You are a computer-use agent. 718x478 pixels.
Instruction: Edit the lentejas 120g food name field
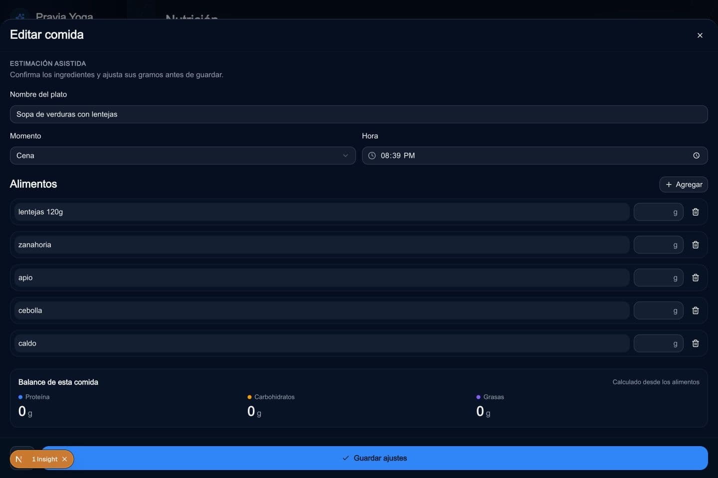[x=322, y=212]
